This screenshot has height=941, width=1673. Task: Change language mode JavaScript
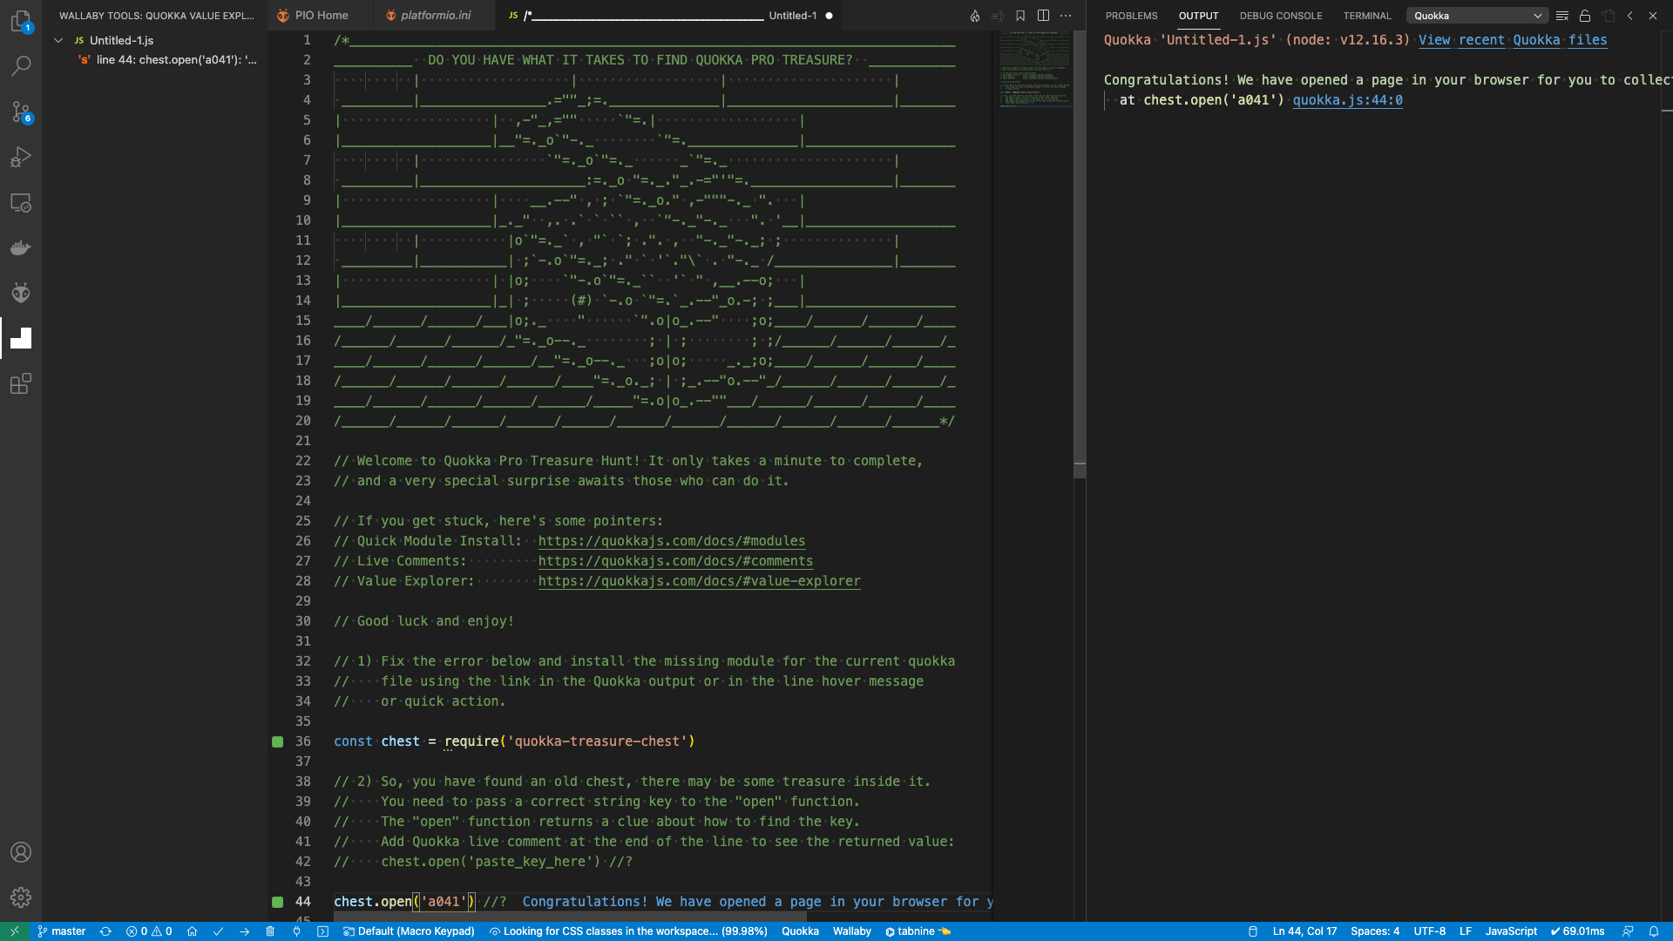coord(1511,931)
